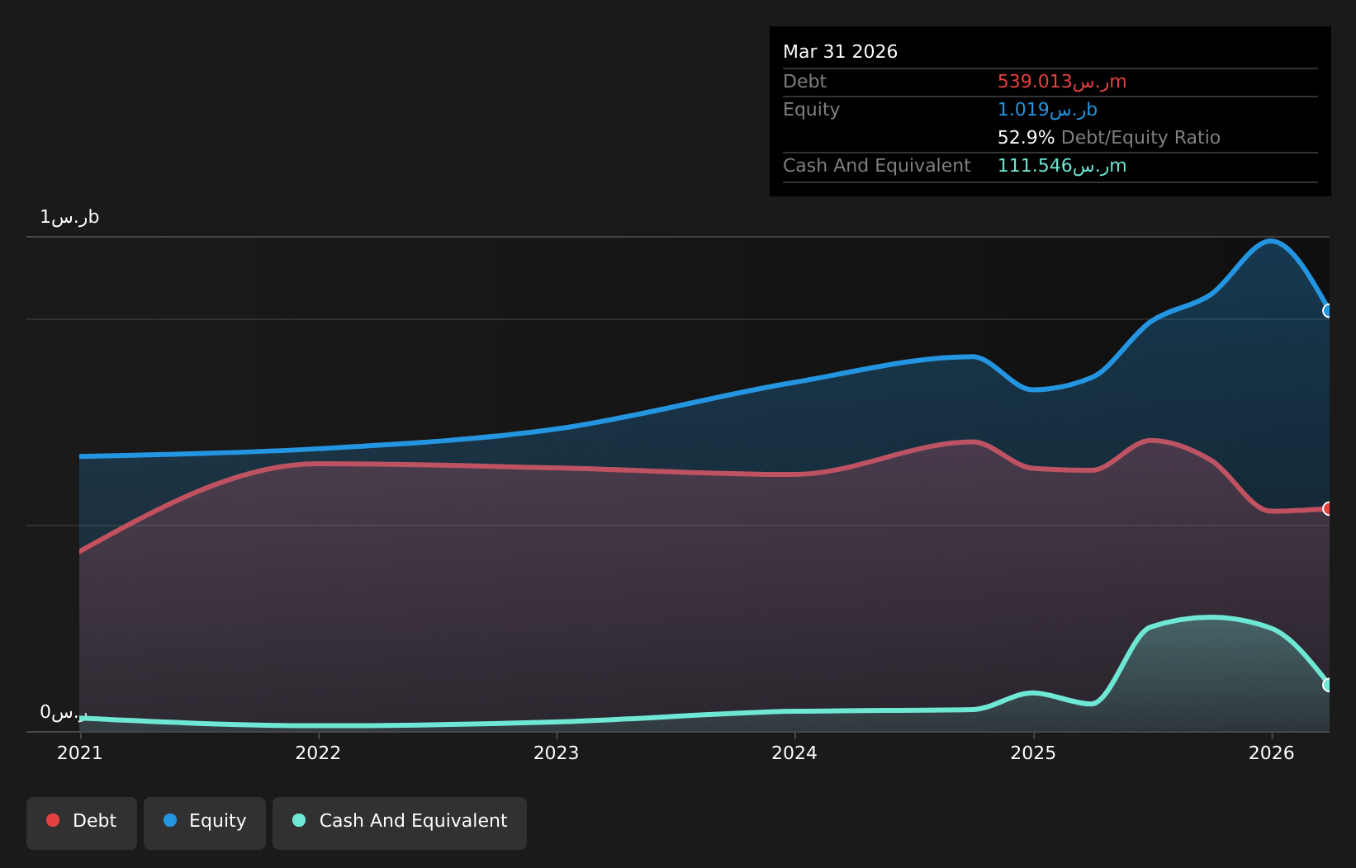Click the bottom y-axis label 0
1356x868 pixels.
click(64, 712)
